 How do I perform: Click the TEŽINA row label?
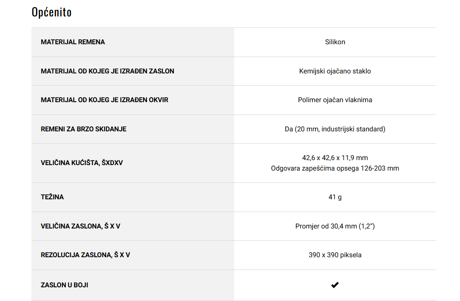tap(52, 197)
